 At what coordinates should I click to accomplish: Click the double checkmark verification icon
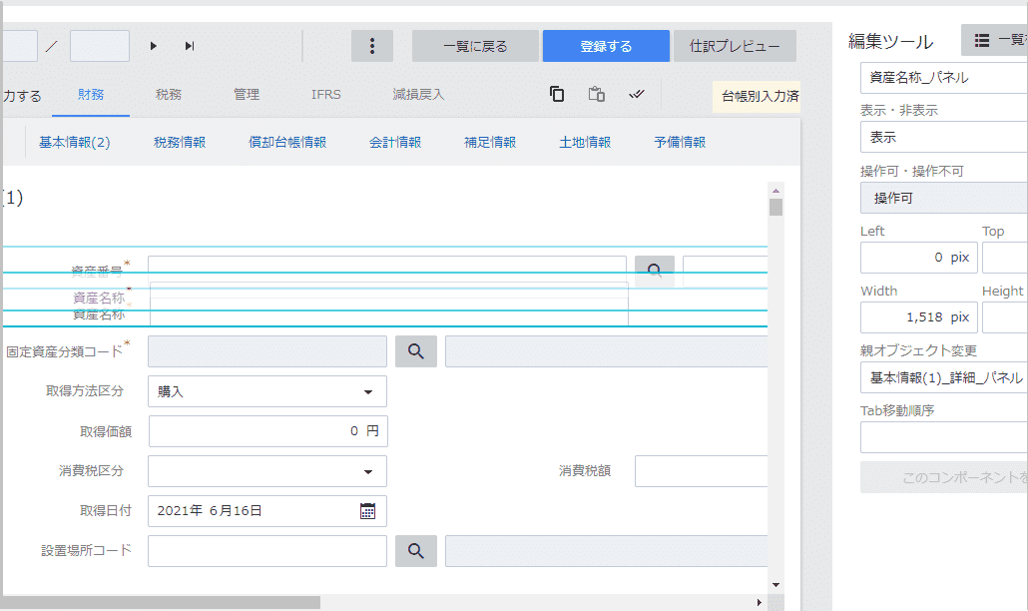(637, 93)
